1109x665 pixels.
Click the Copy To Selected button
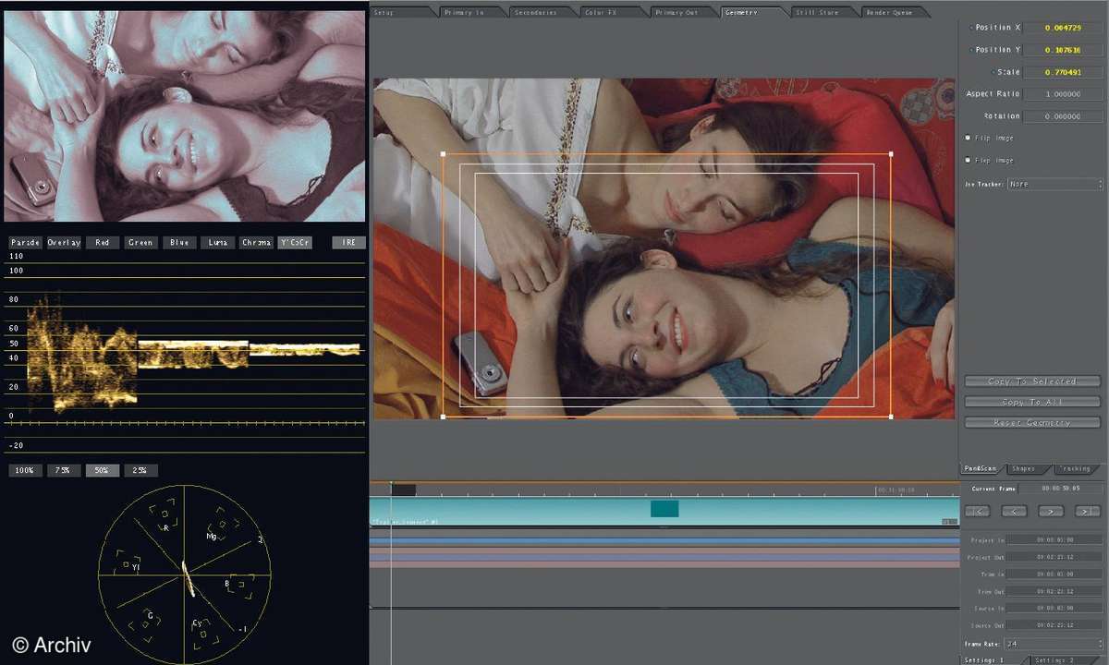tap(1032, 381)
